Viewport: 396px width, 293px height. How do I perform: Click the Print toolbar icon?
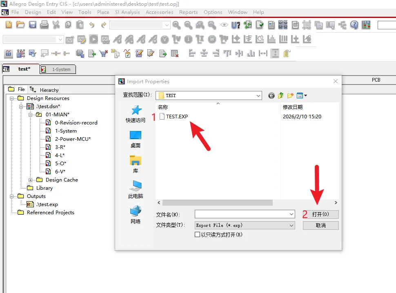click(44, 25)
